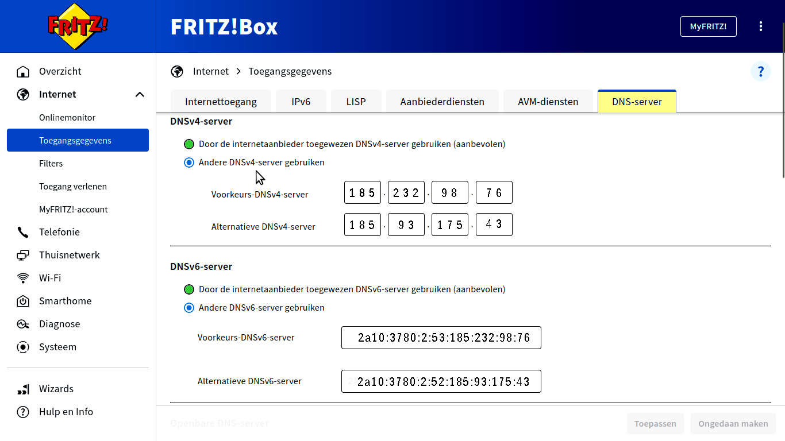Viewport: 785px width, 441px height.
Task: Click the Toepassen button
Action: pyautogui.click(x=655, y=424)
